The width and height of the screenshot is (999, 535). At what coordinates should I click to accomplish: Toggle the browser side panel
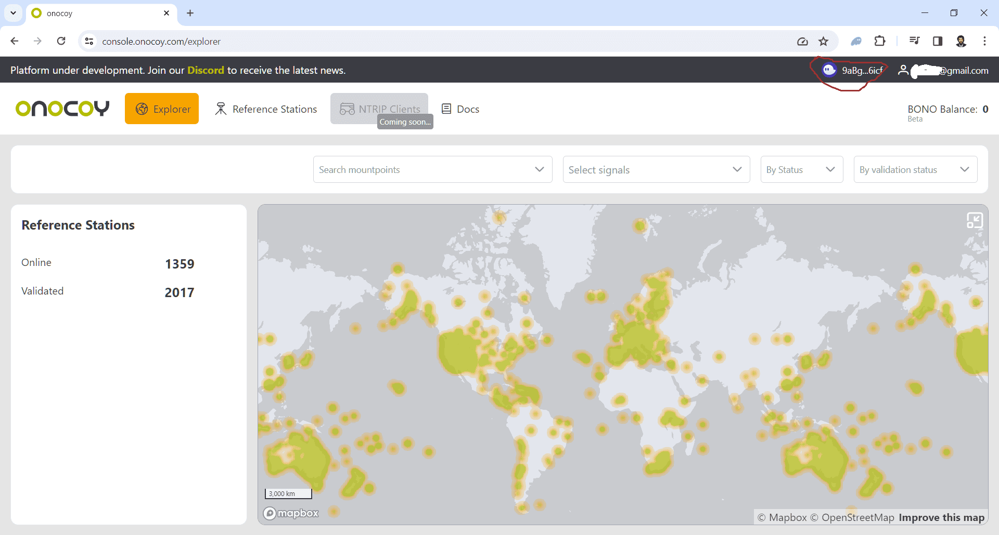click(938, 41)
